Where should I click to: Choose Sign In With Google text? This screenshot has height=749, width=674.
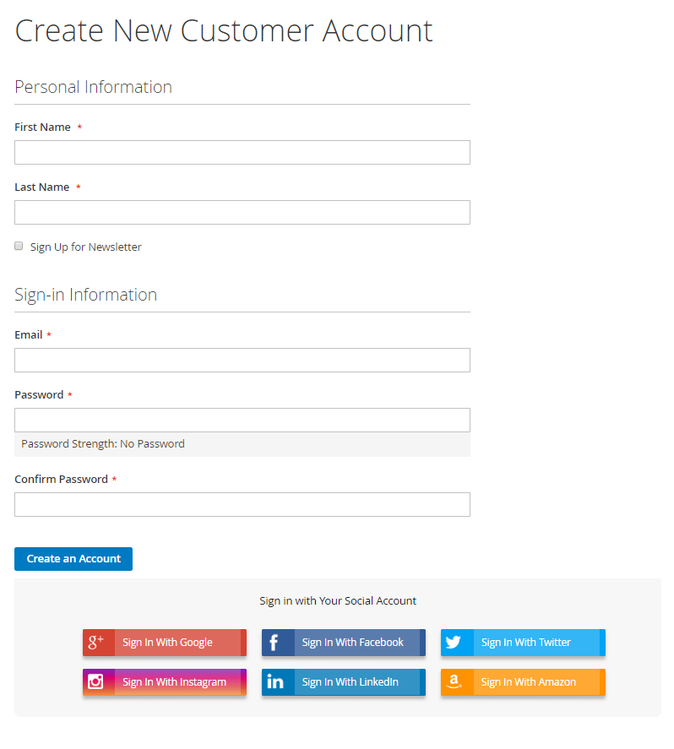click(x=167, y=643)
